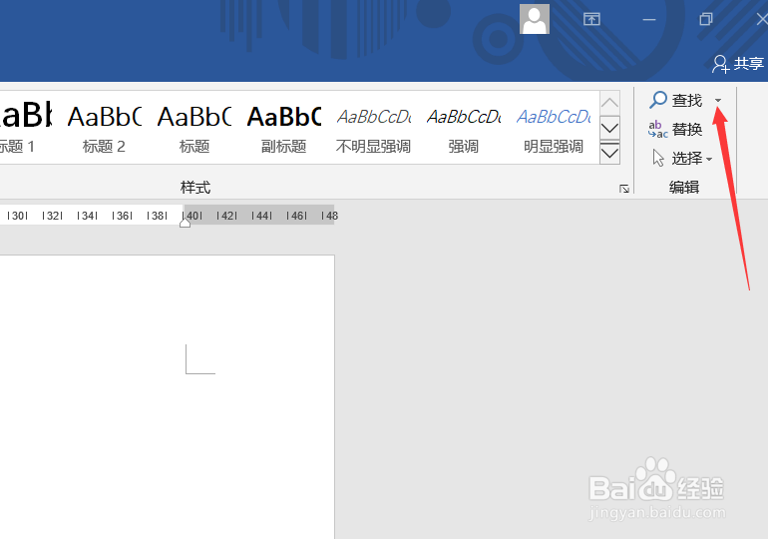Minimize the Word window
768x539 pixels.
coord(649,20)
